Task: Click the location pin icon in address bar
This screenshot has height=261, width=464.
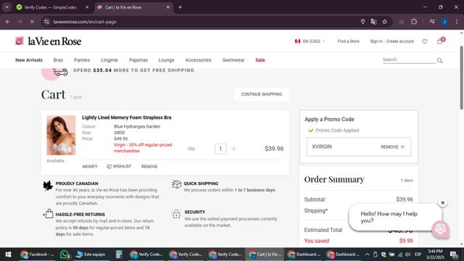Action: pyautogui.click(x=362, y=22)
